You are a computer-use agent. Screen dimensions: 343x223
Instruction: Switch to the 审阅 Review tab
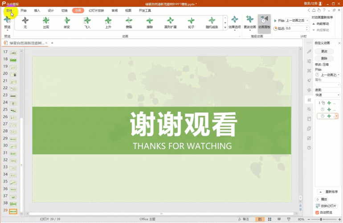click(114, 11)
